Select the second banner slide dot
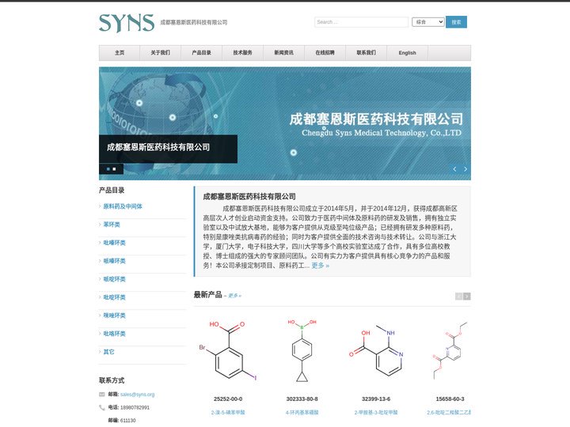570x427 pixels. pyautogui.click(x=114, y=169)
